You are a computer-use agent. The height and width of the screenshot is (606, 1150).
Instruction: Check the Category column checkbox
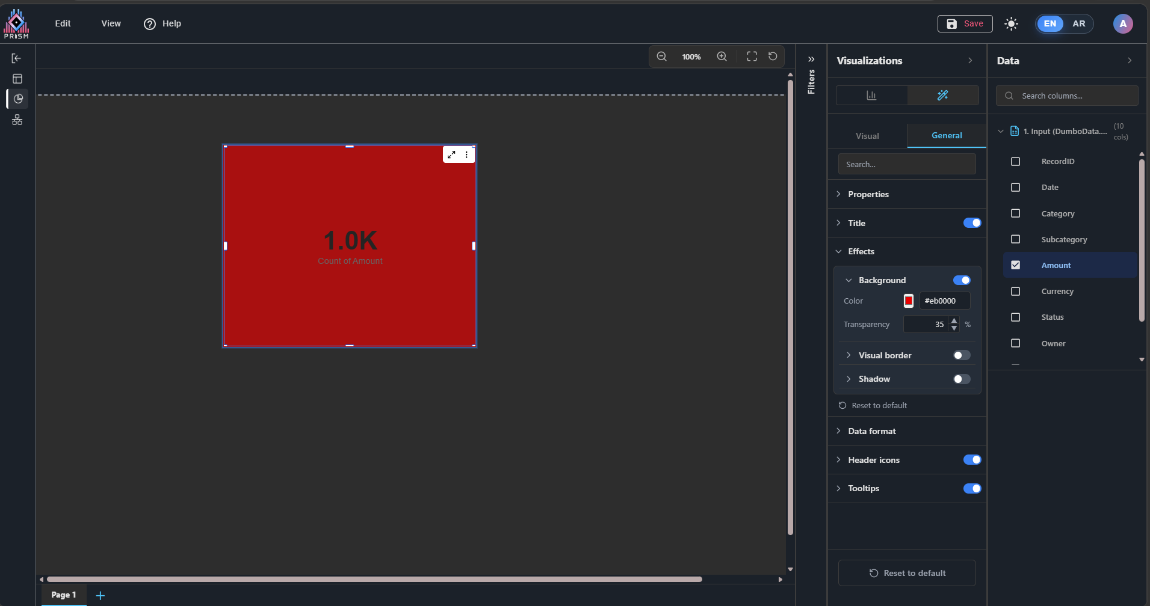[x=1015, y=213]
